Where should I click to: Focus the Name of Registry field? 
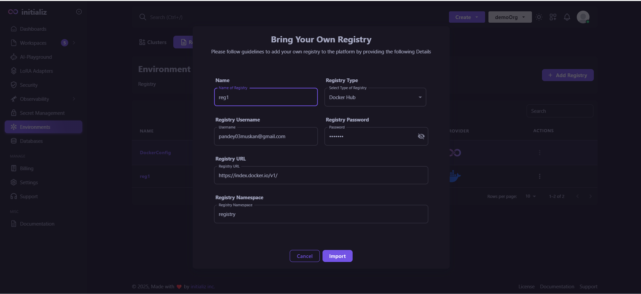click(266, 97)
